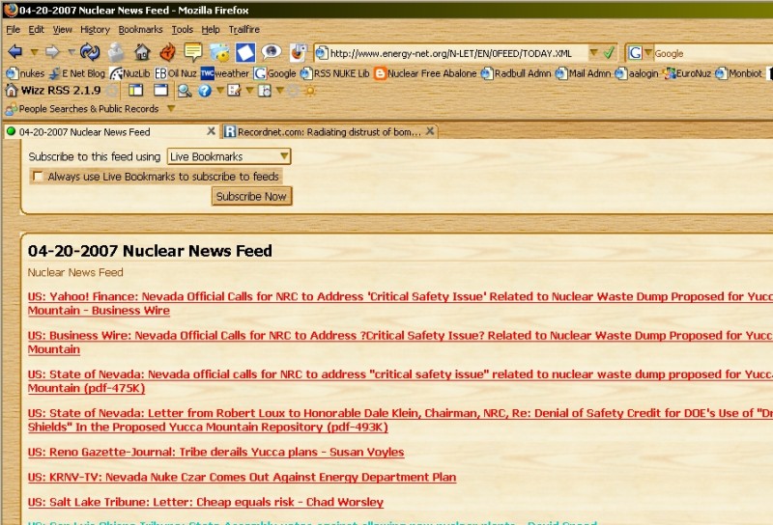Image resolution: width=773 pixels, height=525 pixels.
Task: Open the dropdown beside the clock schedule icon
Action: point(279,90)
